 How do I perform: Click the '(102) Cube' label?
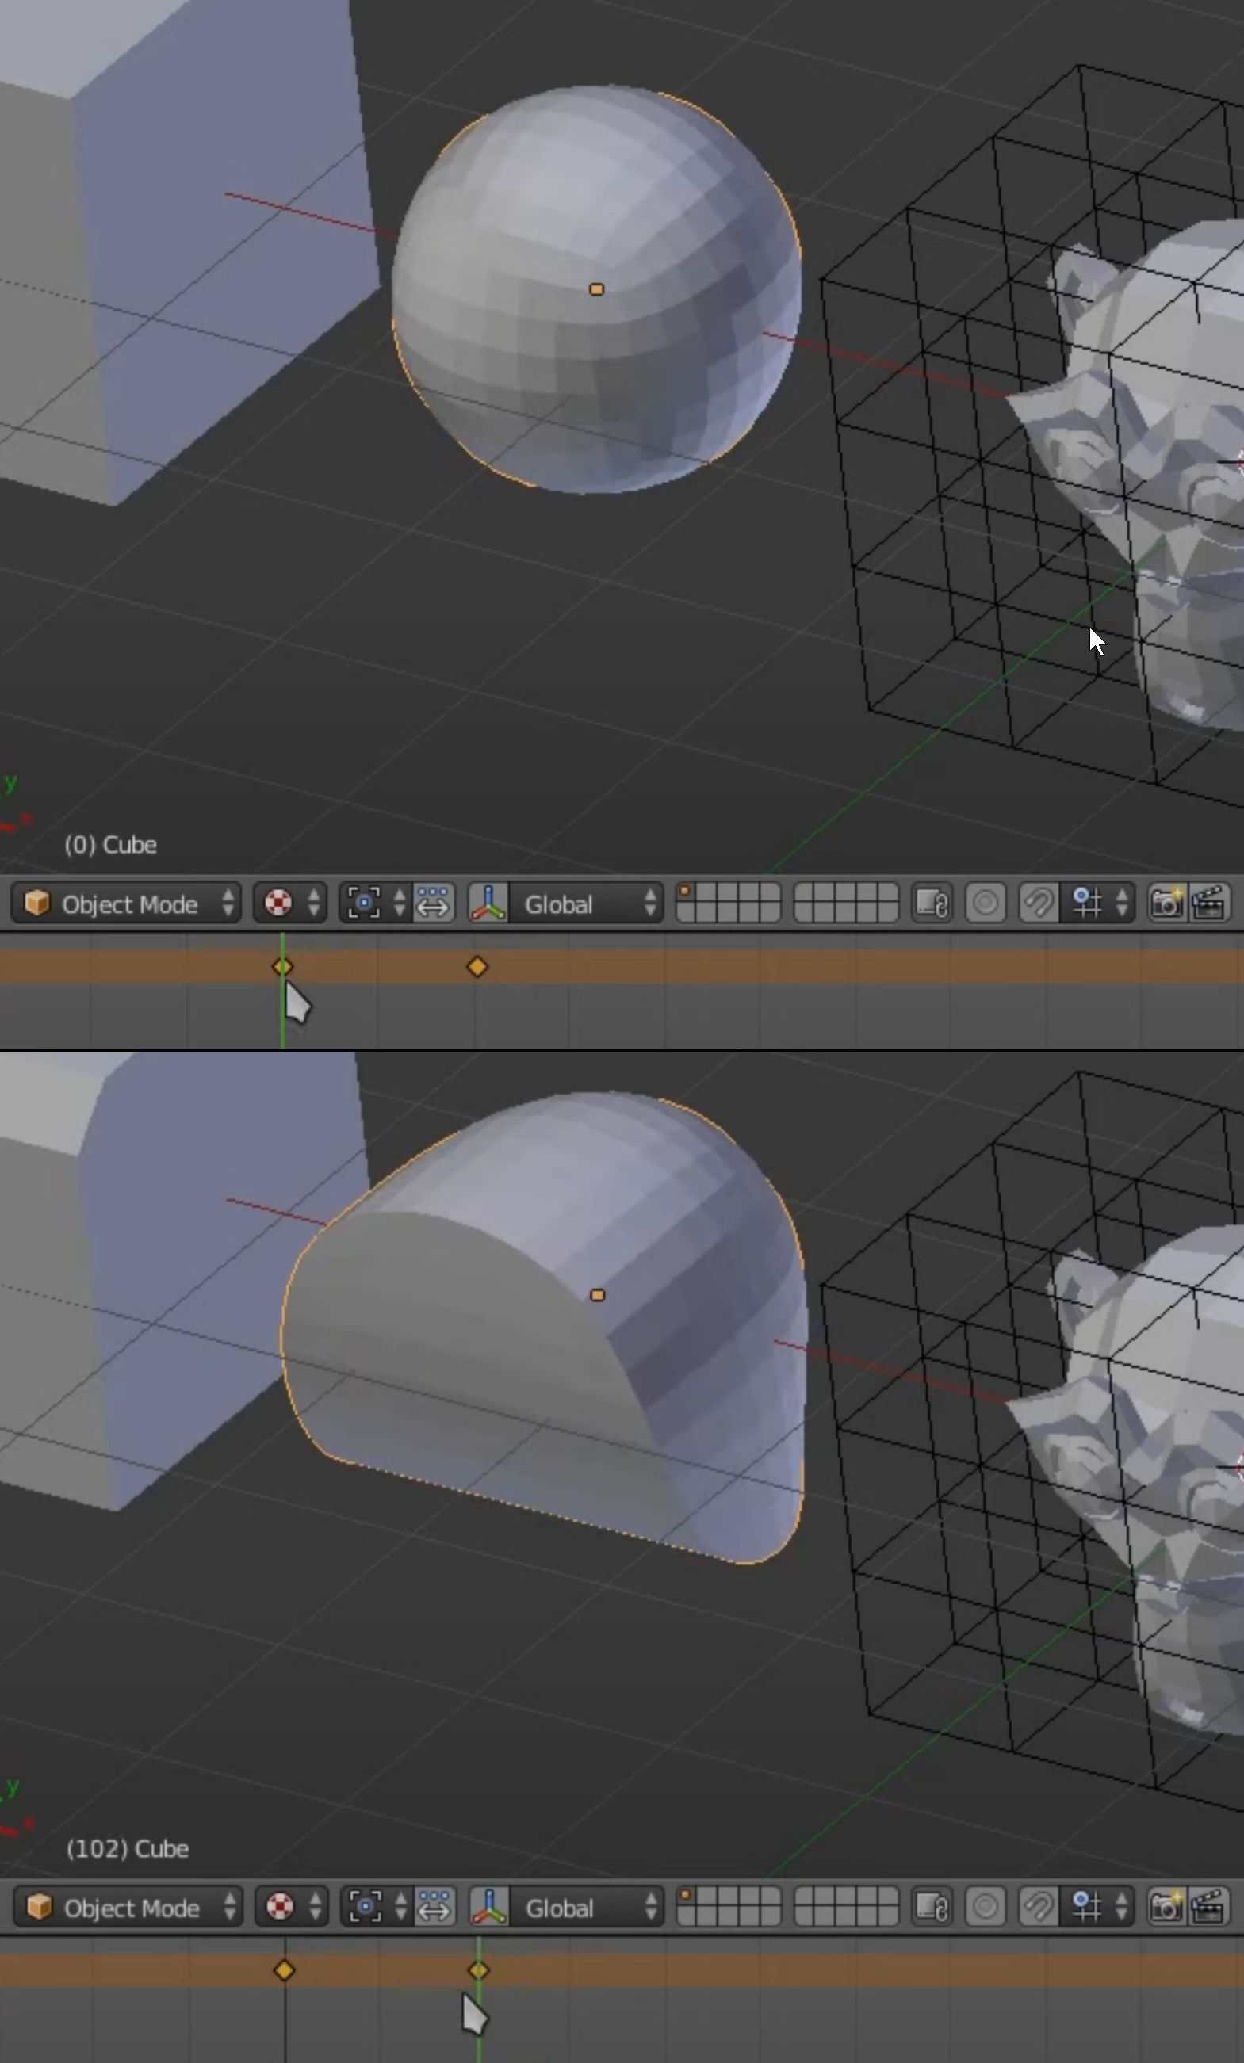(x=128, y=1848)
